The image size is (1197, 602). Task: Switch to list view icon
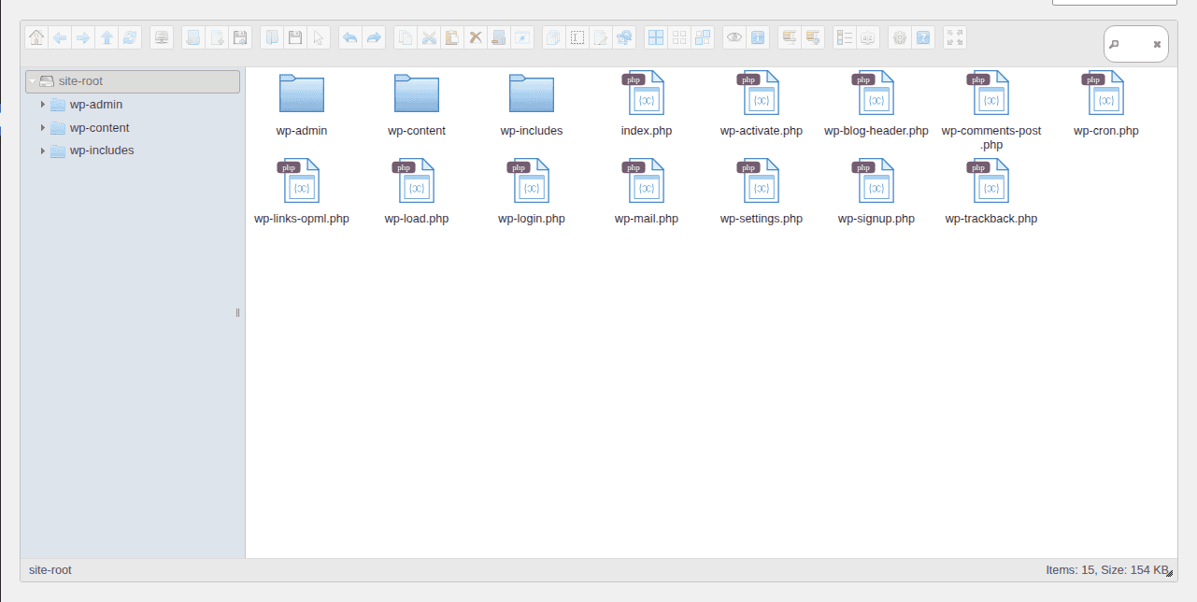pos(845,38)
